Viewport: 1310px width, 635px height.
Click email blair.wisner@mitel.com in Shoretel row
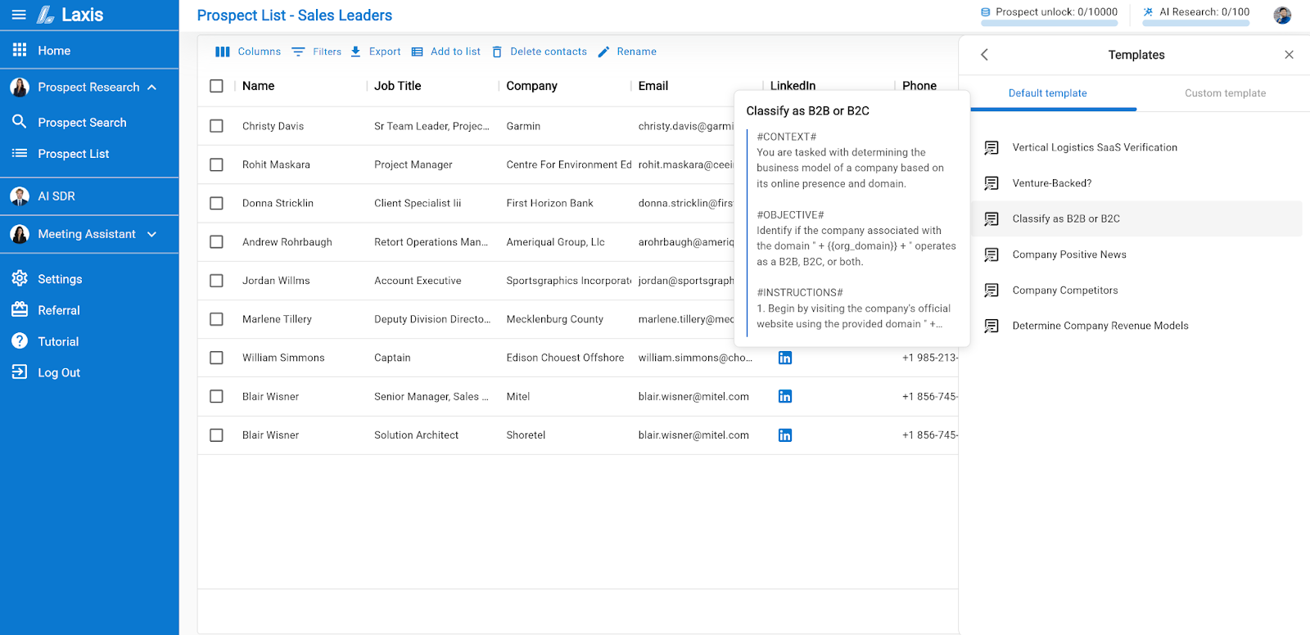point(693,435)
